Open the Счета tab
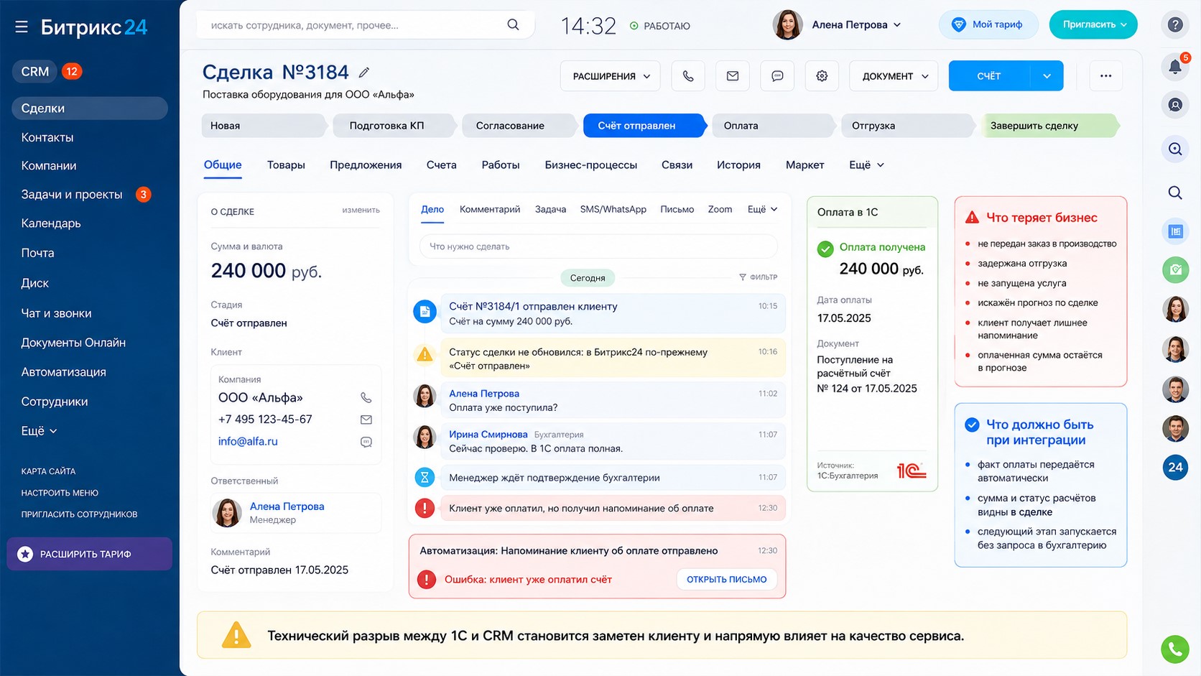This screenshot has height=676, width=1201. pyautogui.click(x=441, y=165)
